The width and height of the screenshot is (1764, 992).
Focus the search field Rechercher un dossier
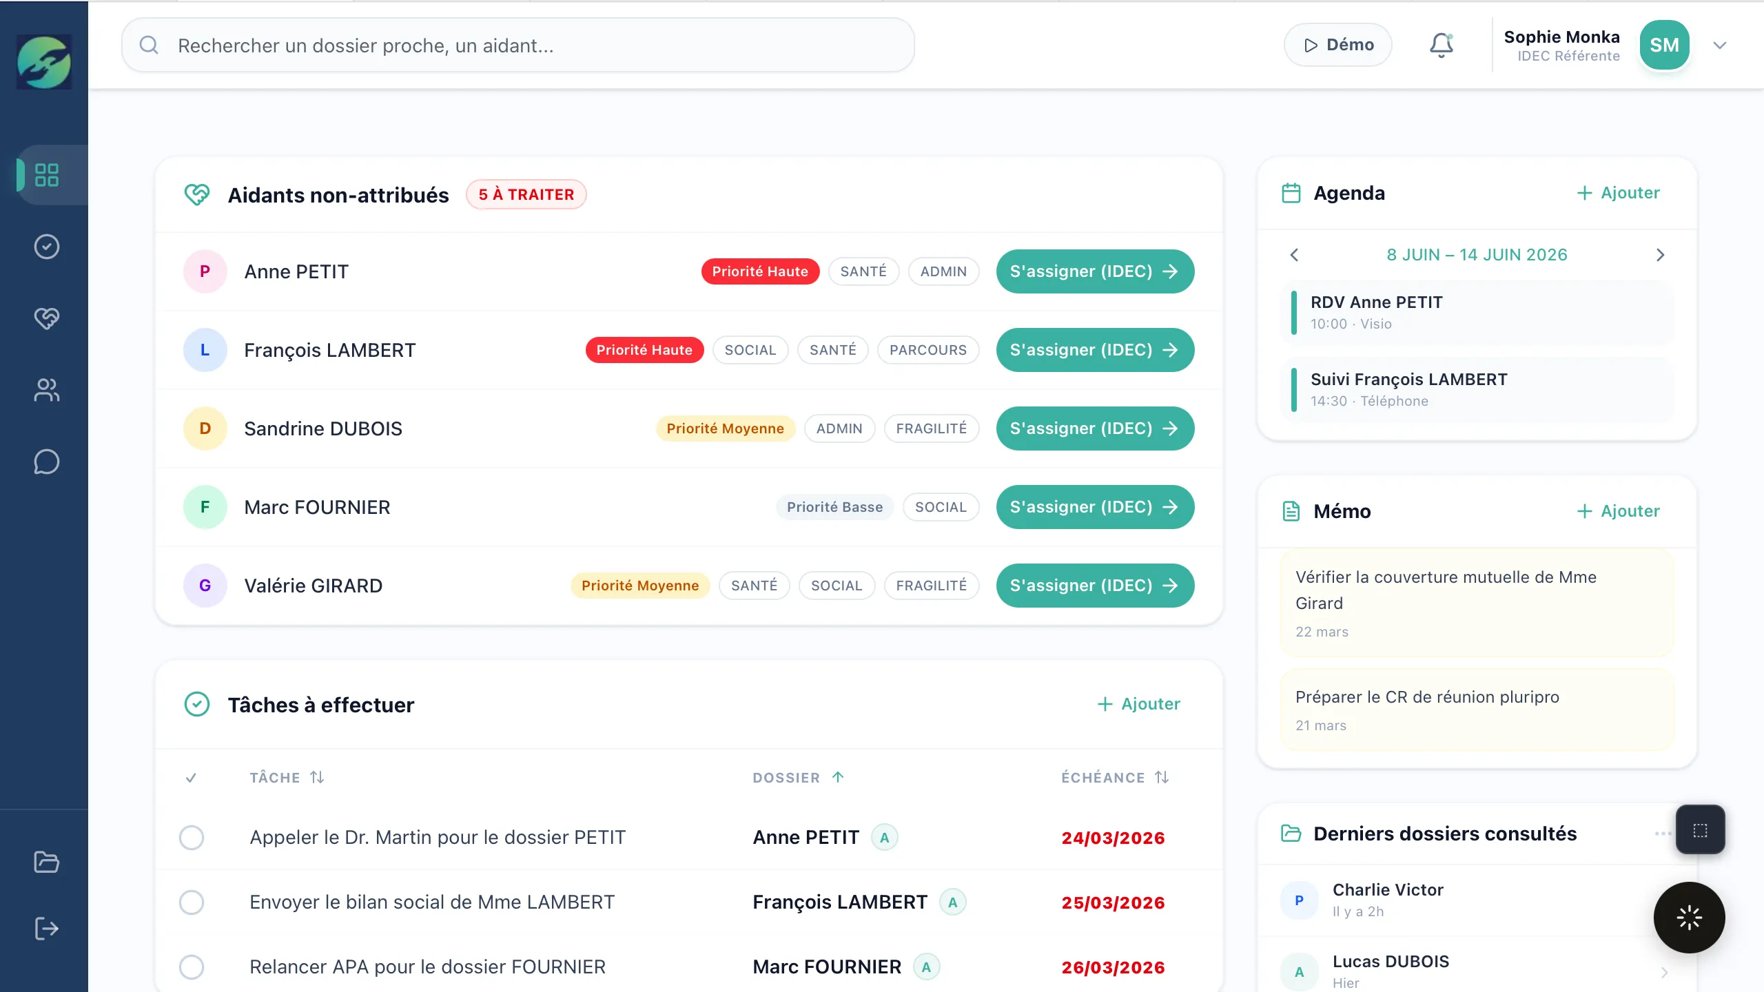[x=518, y=45]
